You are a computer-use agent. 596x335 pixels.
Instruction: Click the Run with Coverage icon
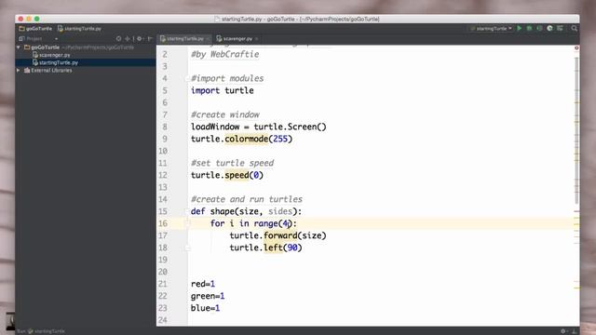pyautogui.click(x=539, y=29)
